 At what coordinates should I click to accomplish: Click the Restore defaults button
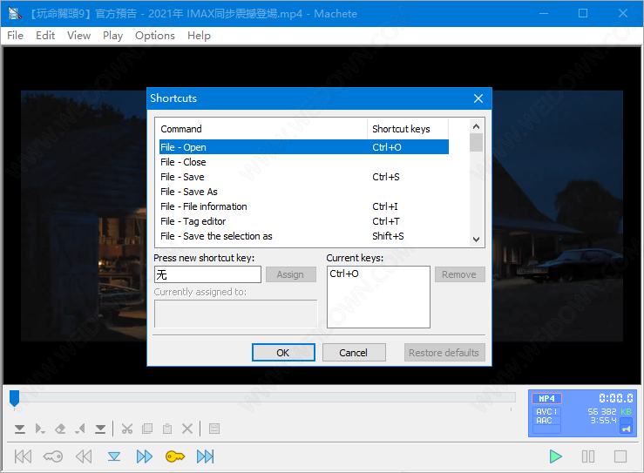tap(444, 353)
